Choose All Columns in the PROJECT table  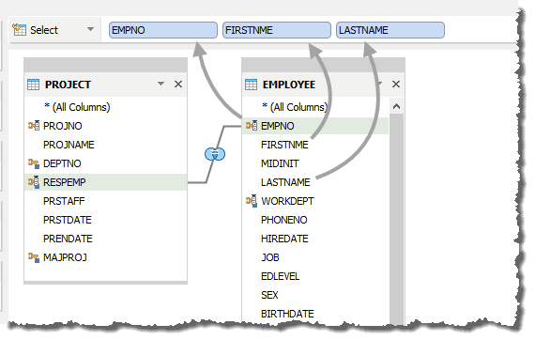click(77, 107)
